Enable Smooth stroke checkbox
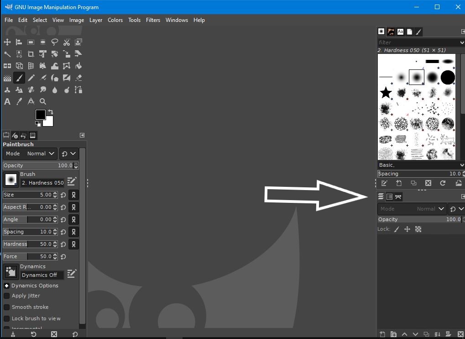Image resolution: width=465 pixels, height=339 pixels. [6, 307]
